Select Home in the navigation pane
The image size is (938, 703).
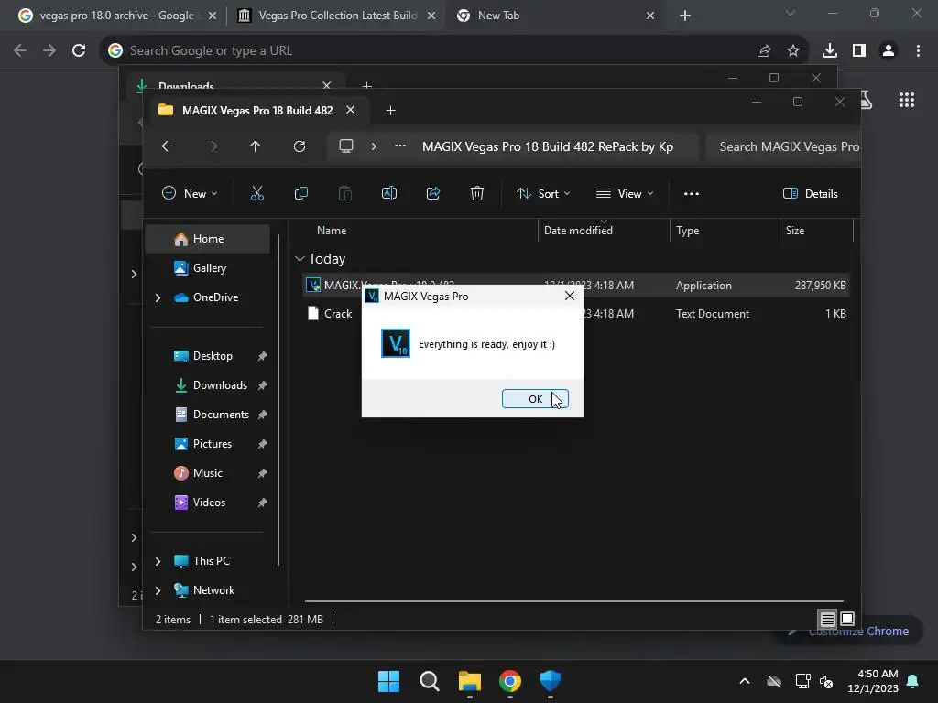click(x=208, y=239)
